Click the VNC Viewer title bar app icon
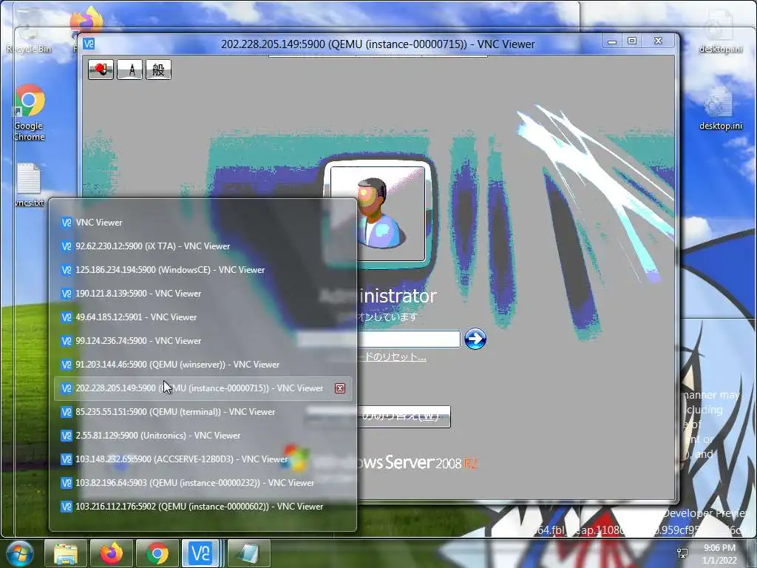The height and width of the screenshot is (568, 757). (x=89, y=44)
